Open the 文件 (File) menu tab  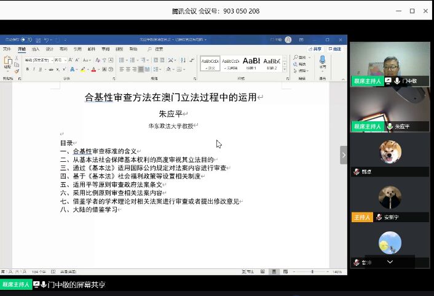7,49
